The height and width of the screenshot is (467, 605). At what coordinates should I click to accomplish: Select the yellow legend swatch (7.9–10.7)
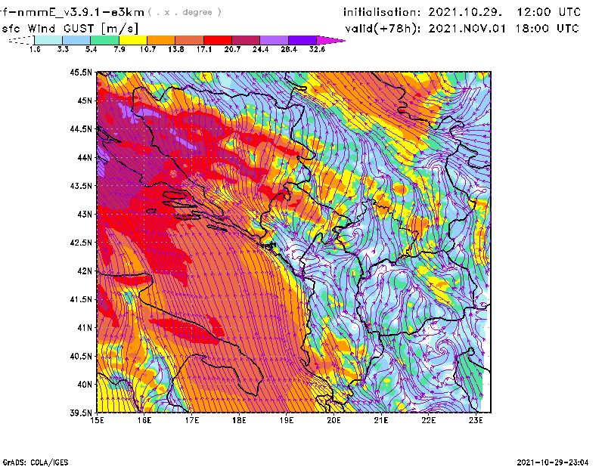[133, 40]
